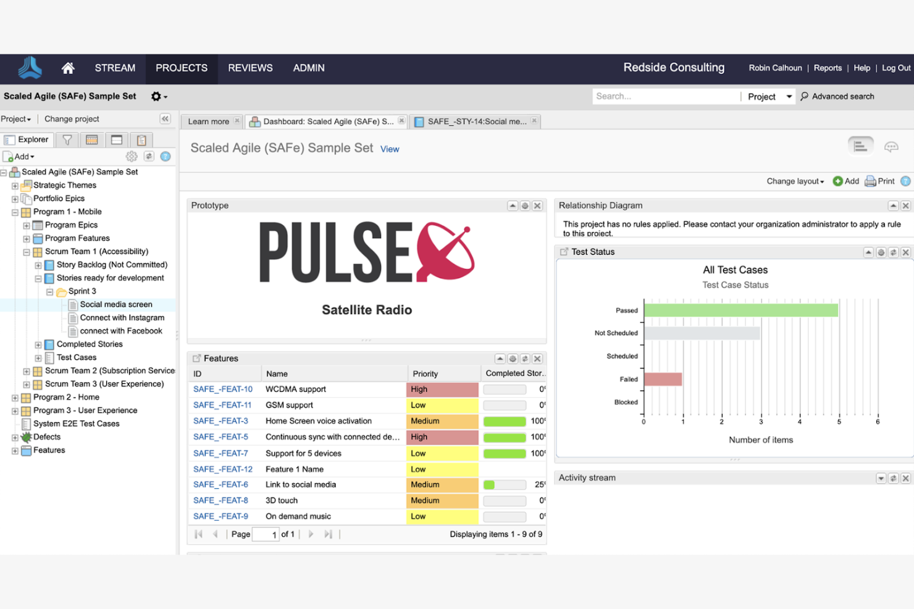
Task: Open the activity stream bar-chart view icon
Action: tap(860, 146)
